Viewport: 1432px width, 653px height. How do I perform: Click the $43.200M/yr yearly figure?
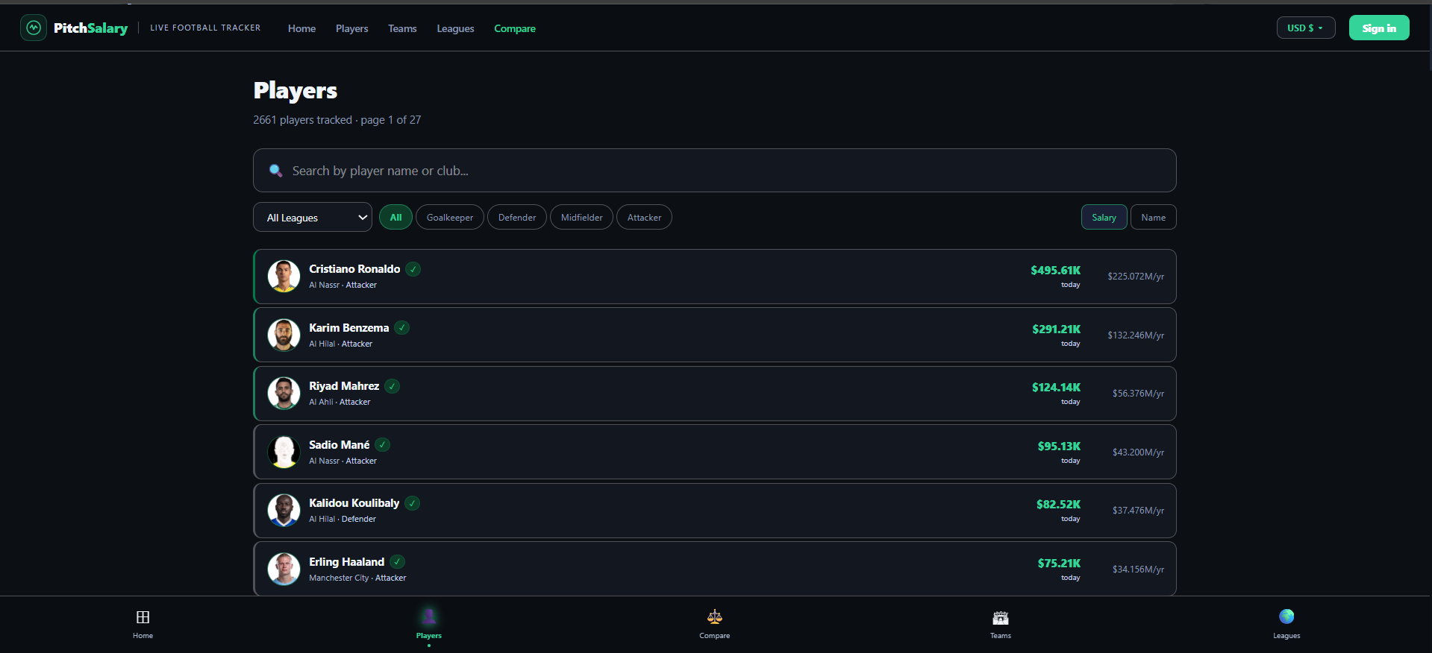coord(1138,452)
